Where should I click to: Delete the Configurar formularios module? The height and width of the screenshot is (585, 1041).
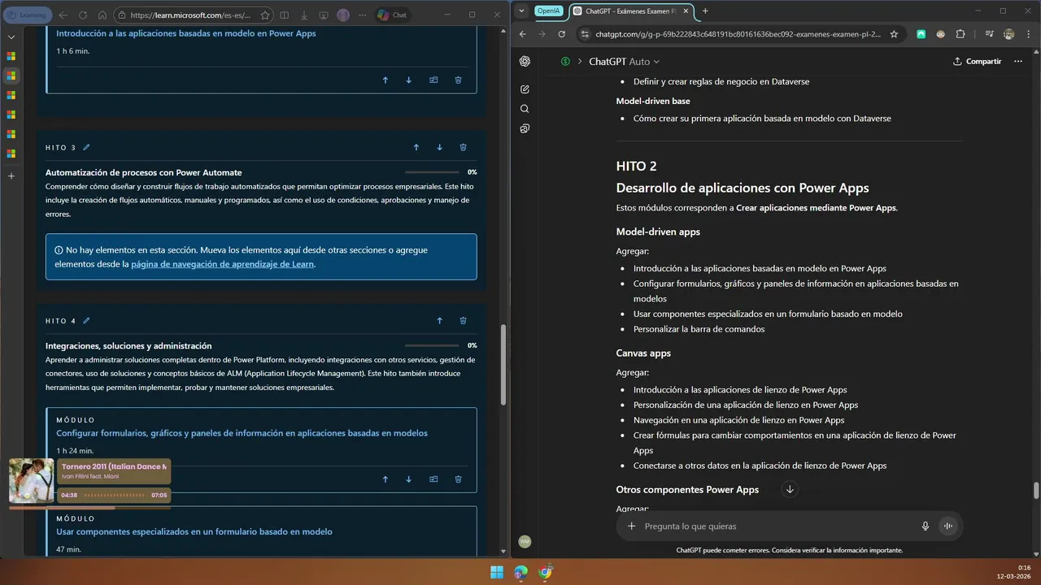click(458, 479)
